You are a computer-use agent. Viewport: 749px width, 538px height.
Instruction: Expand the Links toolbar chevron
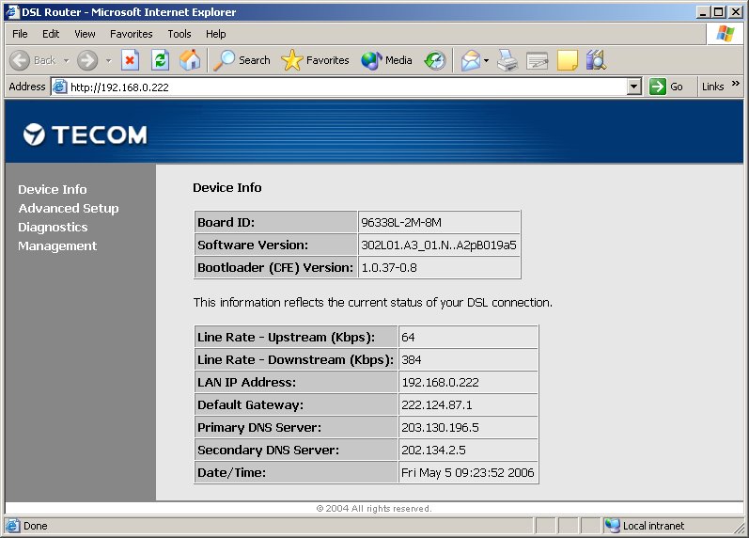tap(735, 86)
